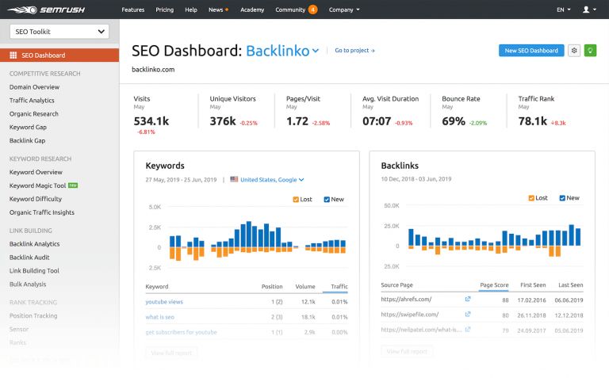Image resolution: width=609 pixels, height=378 pixels.
Task: Uncheck New checkbox in Backlinks chart
Action: tap(562, 198)
